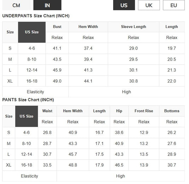The width and height of the screenshot is (189, 184).
Task: Switch measurements to CM units
Action: click(16, 5)
